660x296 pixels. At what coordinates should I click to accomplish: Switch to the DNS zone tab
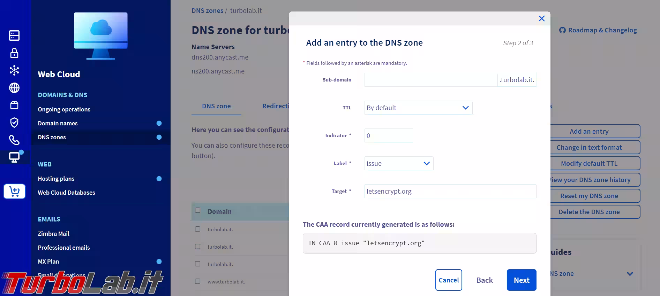coord(216,106)
